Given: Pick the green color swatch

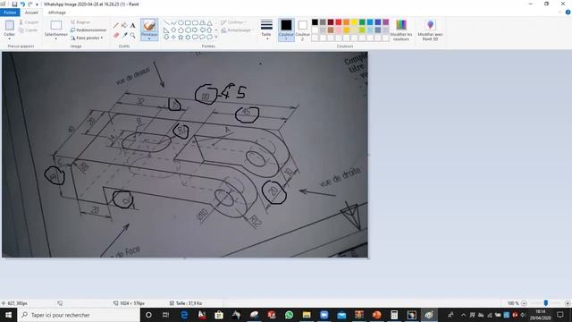Looking at the screenshot, I should coord(362,22).
